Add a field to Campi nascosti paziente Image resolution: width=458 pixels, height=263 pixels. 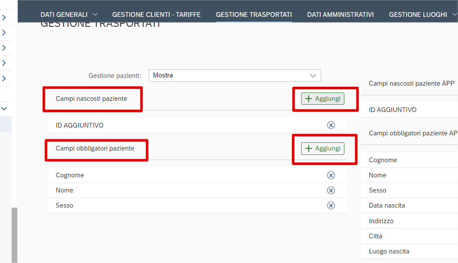pos(323,99)
